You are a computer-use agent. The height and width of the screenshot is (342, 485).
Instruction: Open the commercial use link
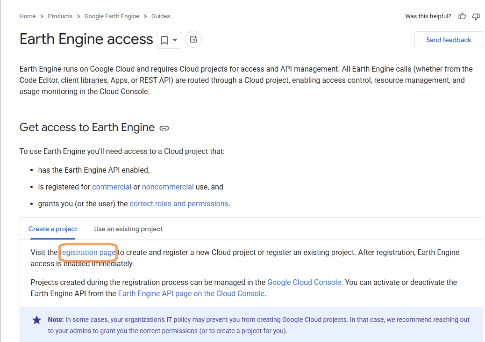click(x=112, y=187)
